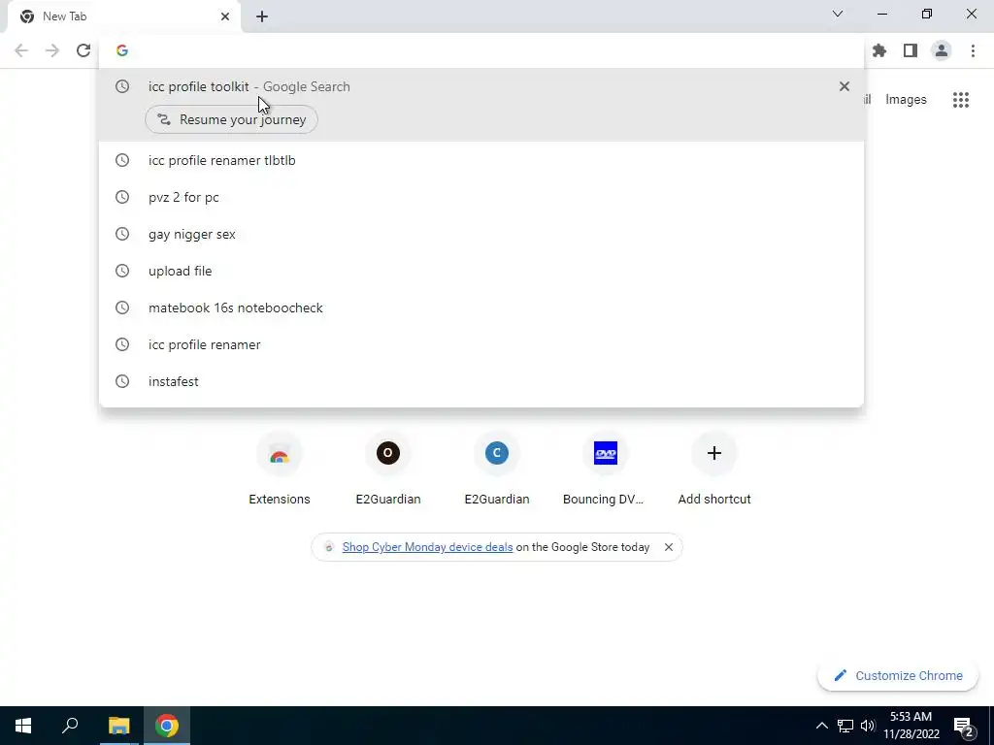The image size is (994, 745).
Task: Select 'matebook 16s noteboocheck' suggestion
Action: [x=481, y=308]
